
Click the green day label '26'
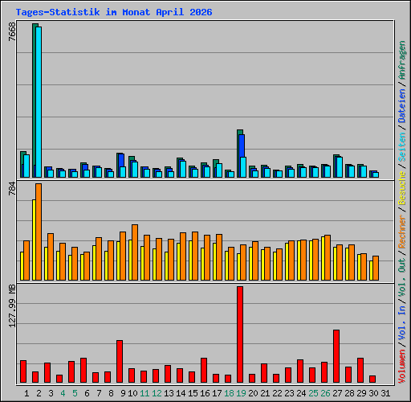[325, 393]
